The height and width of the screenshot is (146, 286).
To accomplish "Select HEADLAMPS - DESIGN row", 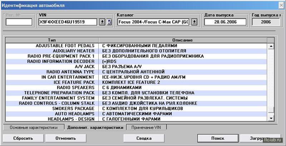I will [x=136, y=119].
